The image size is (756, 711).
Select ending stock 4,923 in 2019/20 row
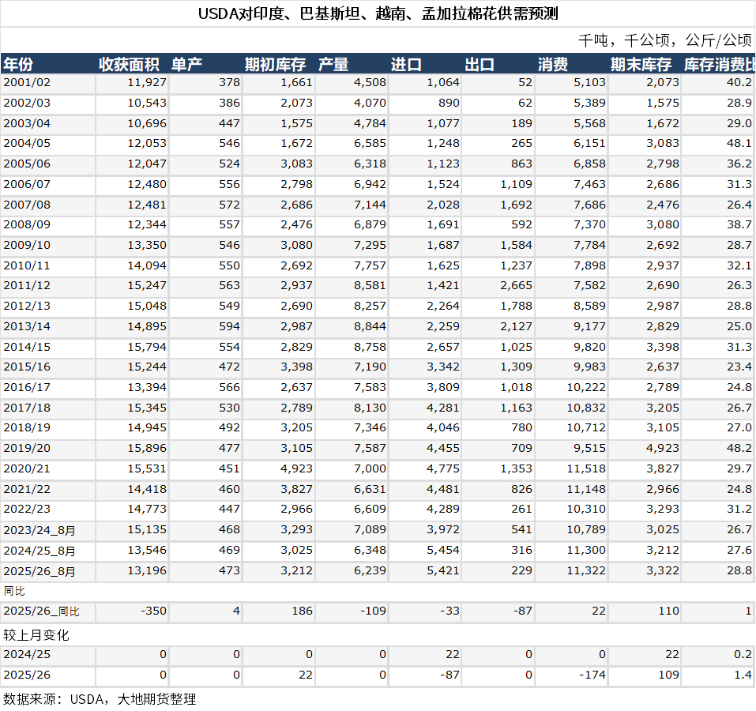click(x=663, y=448)
